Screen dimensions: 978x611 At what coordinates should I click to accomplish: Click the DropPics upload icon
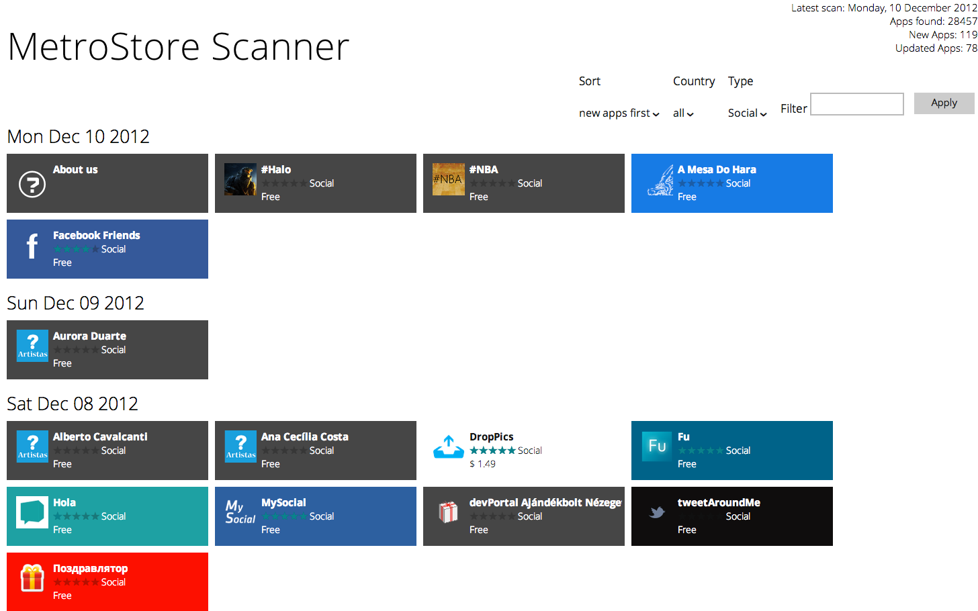click(448, 446)
